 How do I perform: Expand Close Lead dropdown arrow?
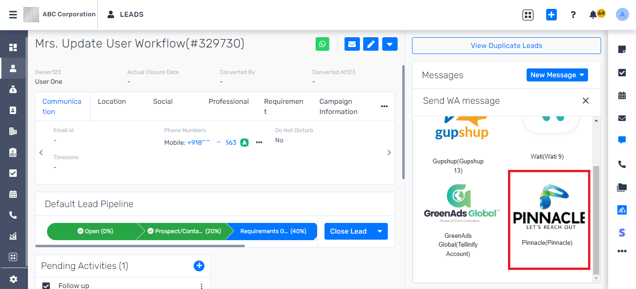380,231
